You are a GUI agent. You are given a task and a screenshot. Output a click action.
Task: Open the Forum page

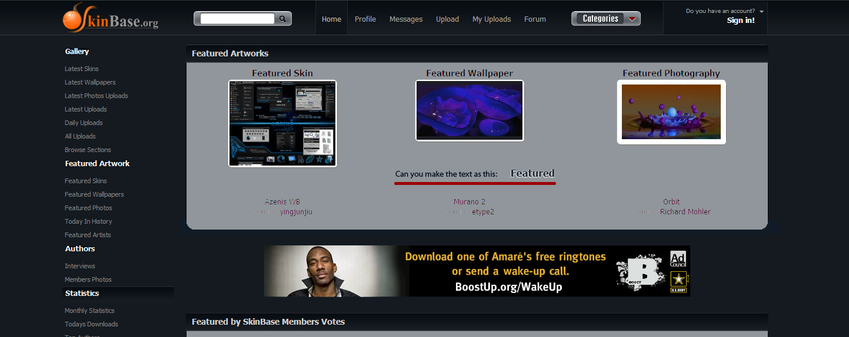pos(535,19)
